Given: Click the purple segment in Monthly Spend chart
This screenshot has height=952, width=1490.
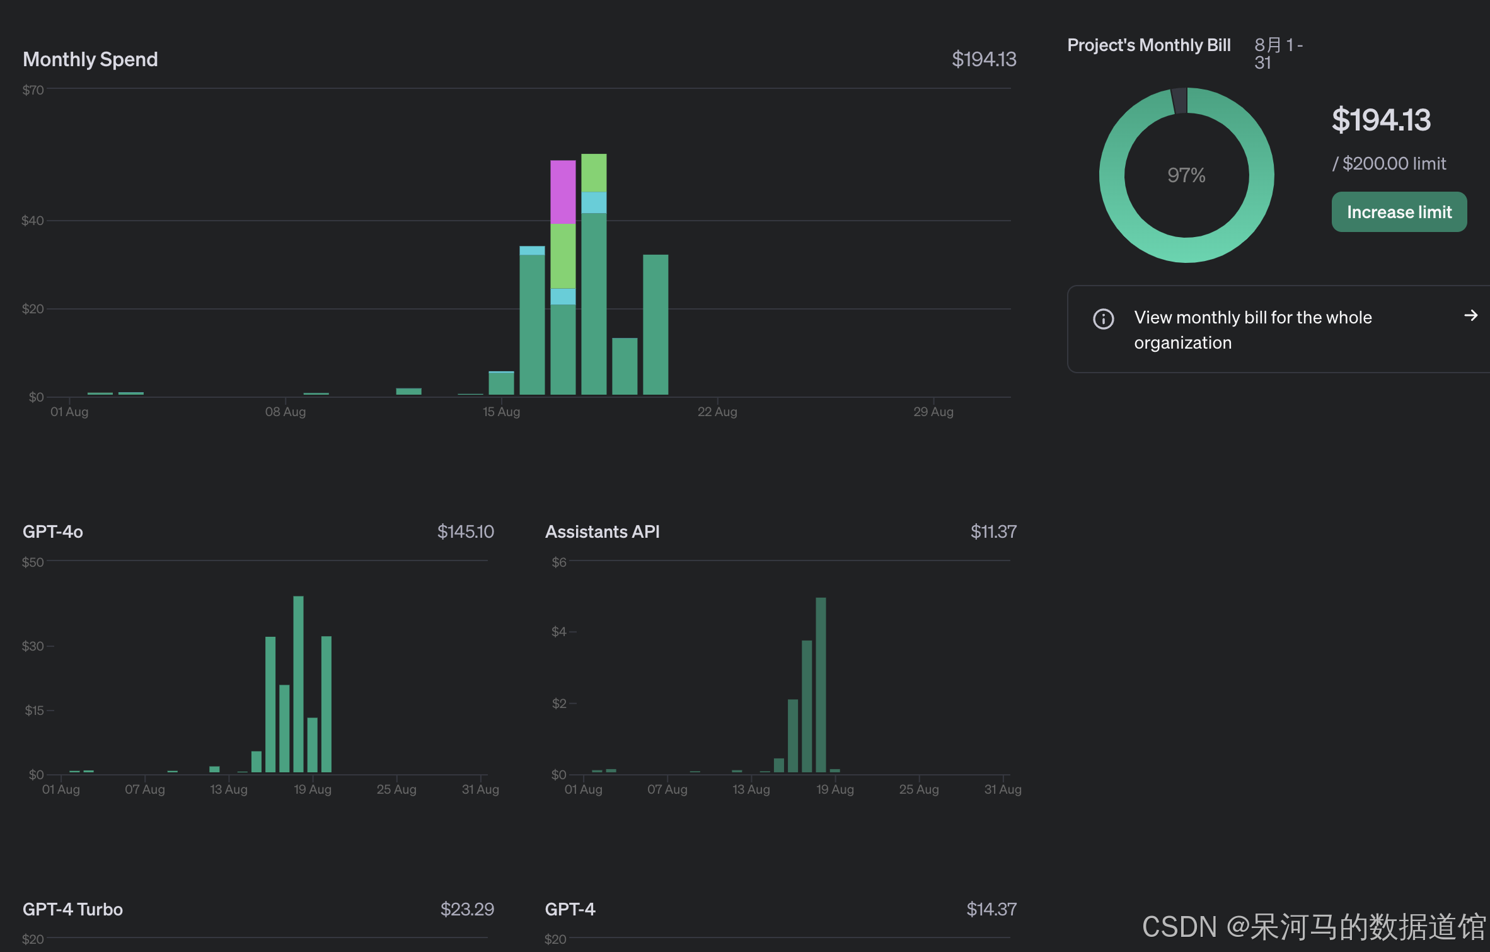Looking at the screenshot, I should (563, 192).
